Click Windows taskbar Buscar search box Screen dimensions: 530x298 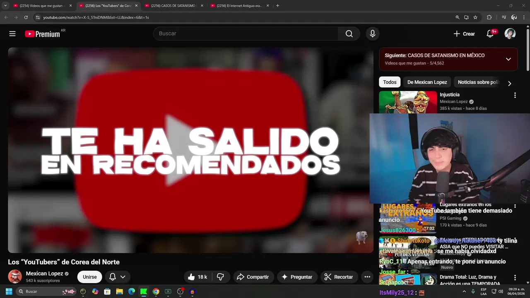click(x=46, y=291)
